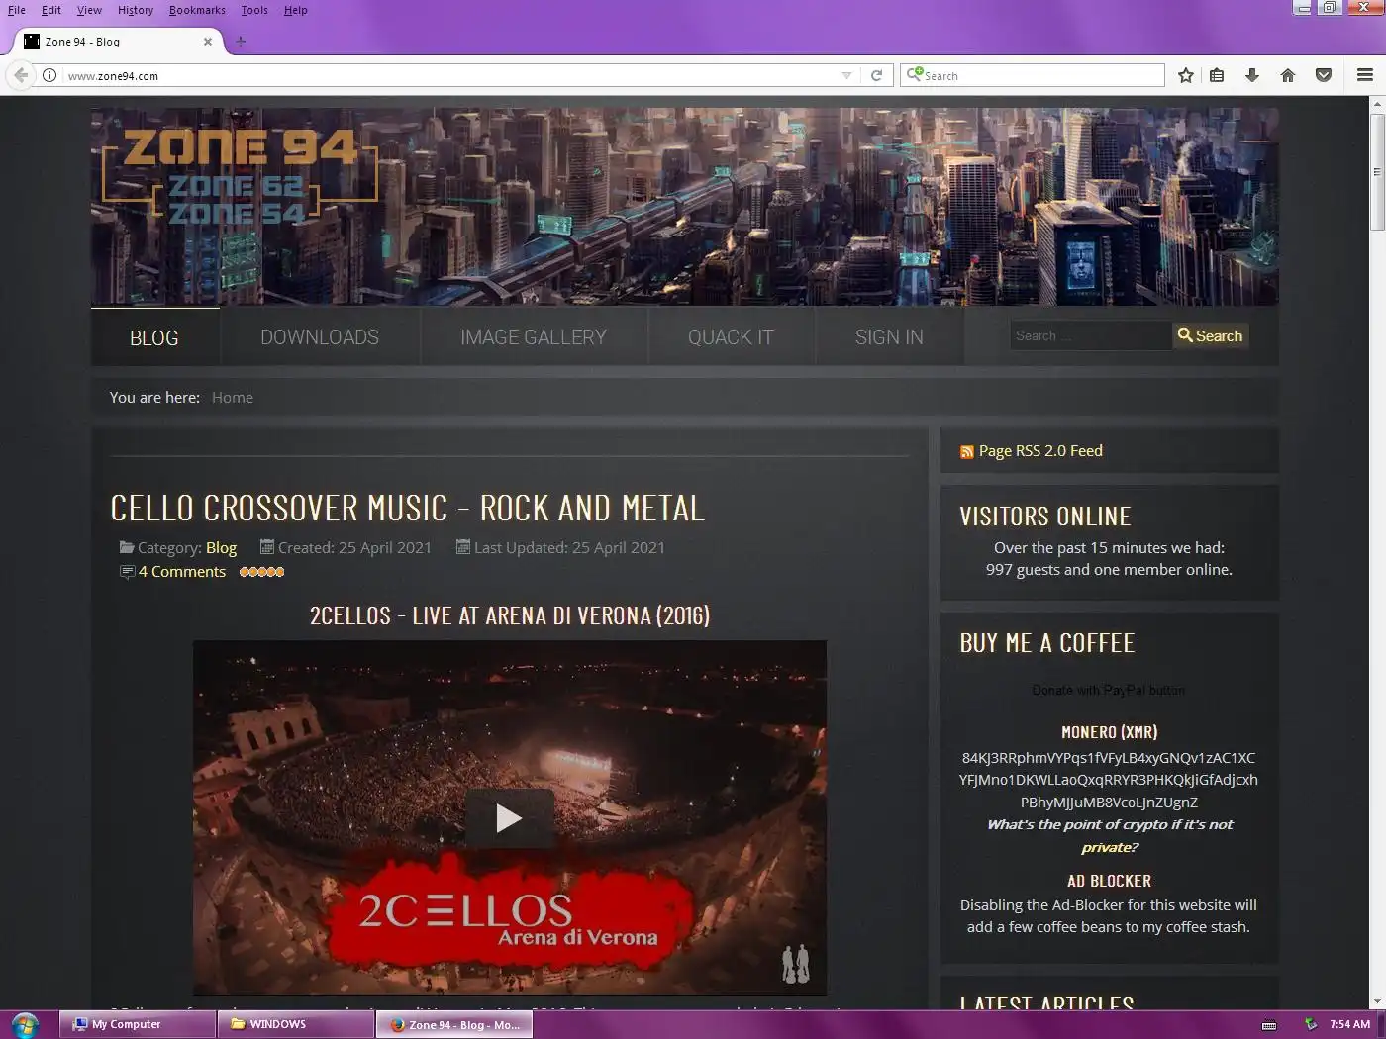Click the 2Cellos watermark icon in video
1386x1039 pixels.
tap(796, 964)
